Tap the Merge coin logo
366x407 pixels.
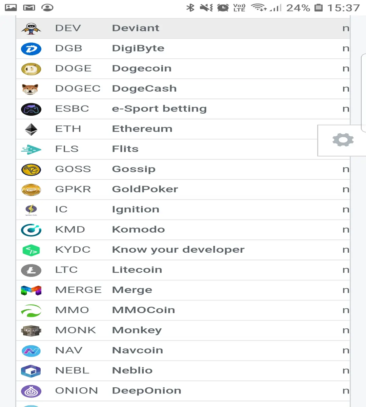pyautogui.click(x=31, y=290)
